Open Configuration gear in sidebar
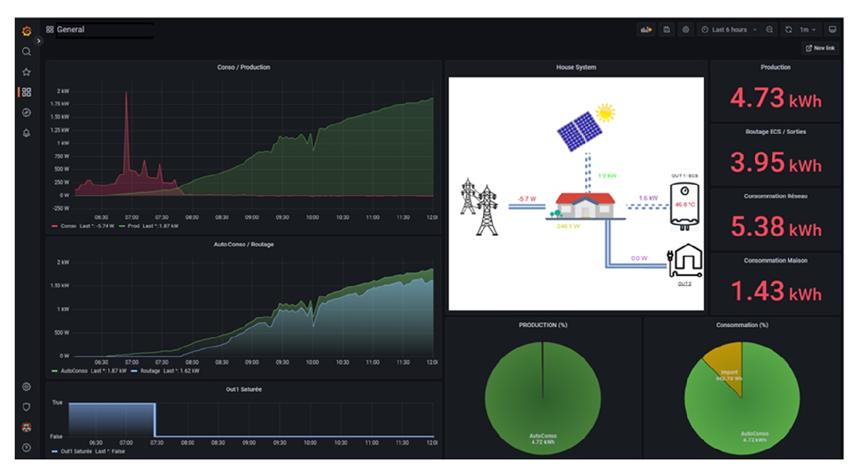The height and width of the screenshot is (474, 864). 26,387
